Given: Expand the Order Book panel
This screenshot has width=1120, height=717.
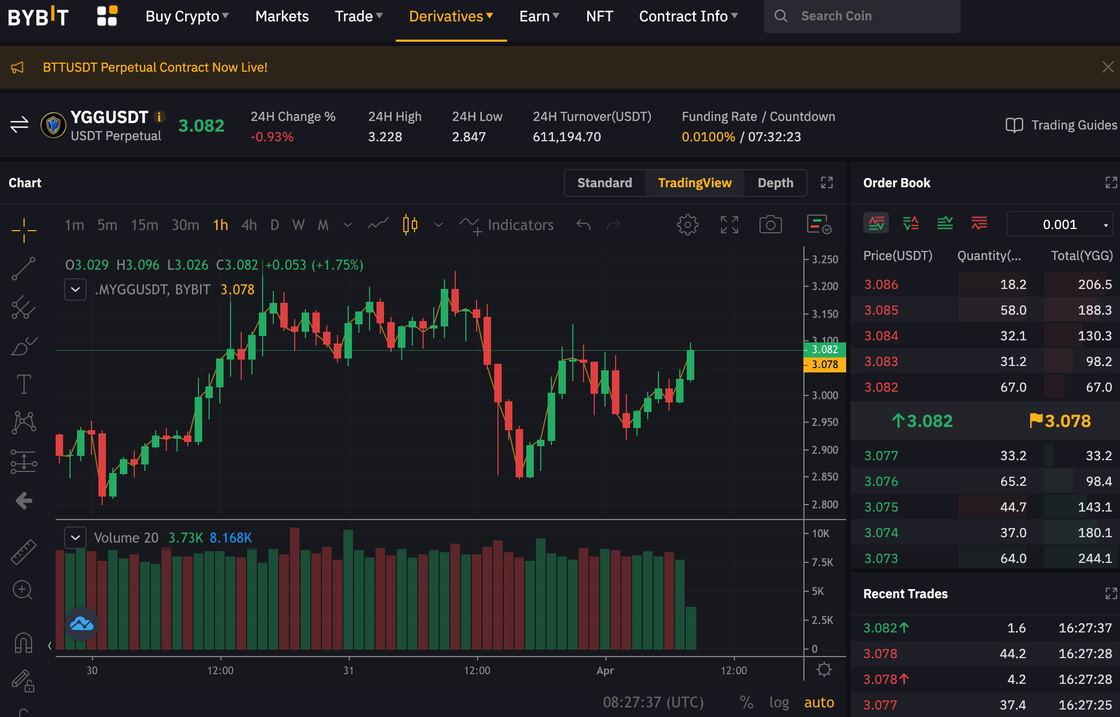Looking at the screenshot, I should (x=1111, y=183).
